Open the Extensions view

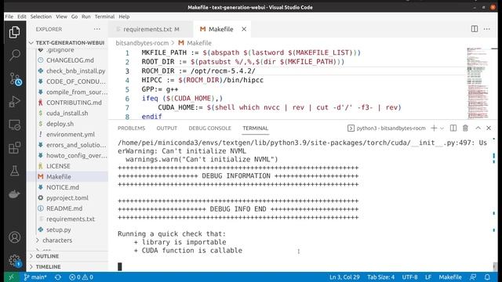tap(14, 148)
